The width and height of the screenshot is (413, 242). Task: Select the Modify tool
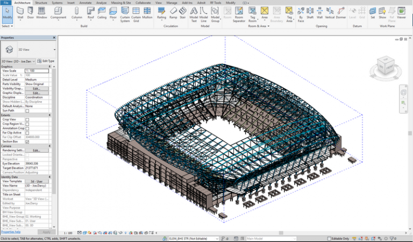pyautogui.click(x=7, y=13)
